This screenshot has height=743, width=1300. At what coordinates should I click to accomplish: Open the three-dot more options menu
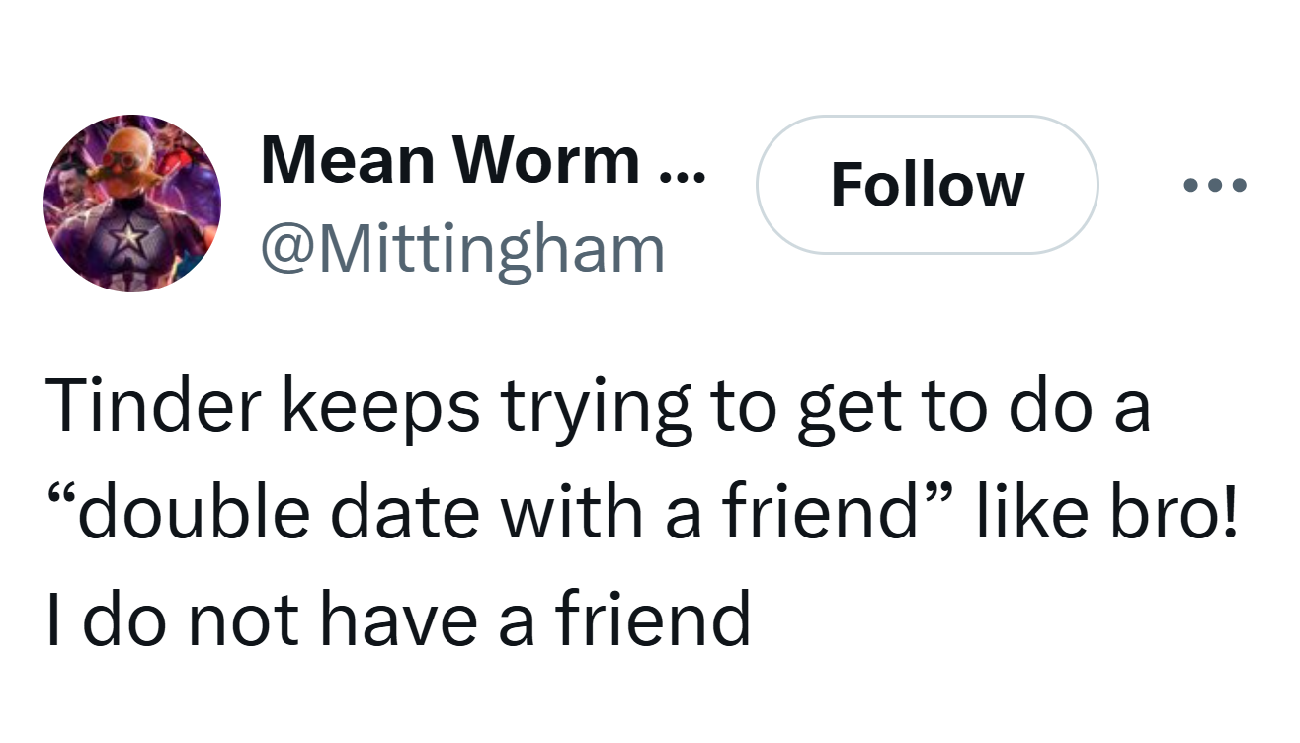point(1215,185)
